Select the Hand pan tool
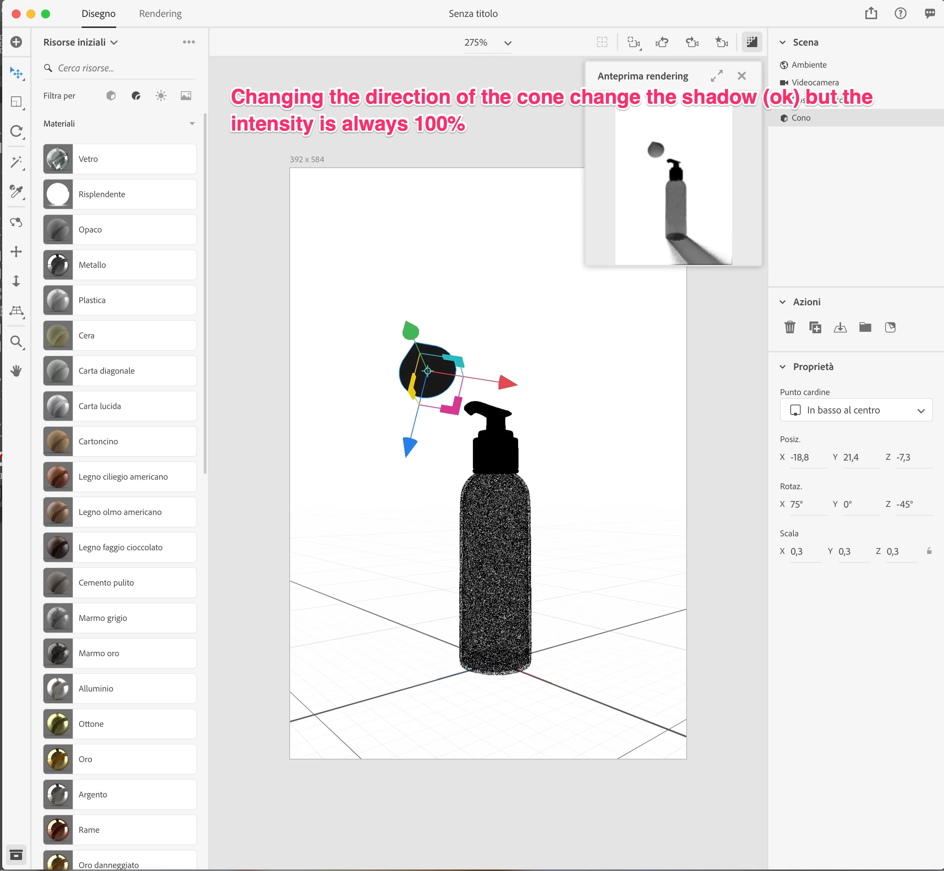This screenshot has height=871, width=944. coord(16,371)
